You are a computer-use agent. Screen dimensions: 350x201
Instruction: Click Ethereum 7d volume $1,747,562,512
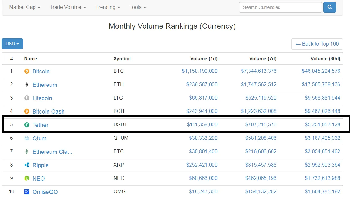pos(258,85)
